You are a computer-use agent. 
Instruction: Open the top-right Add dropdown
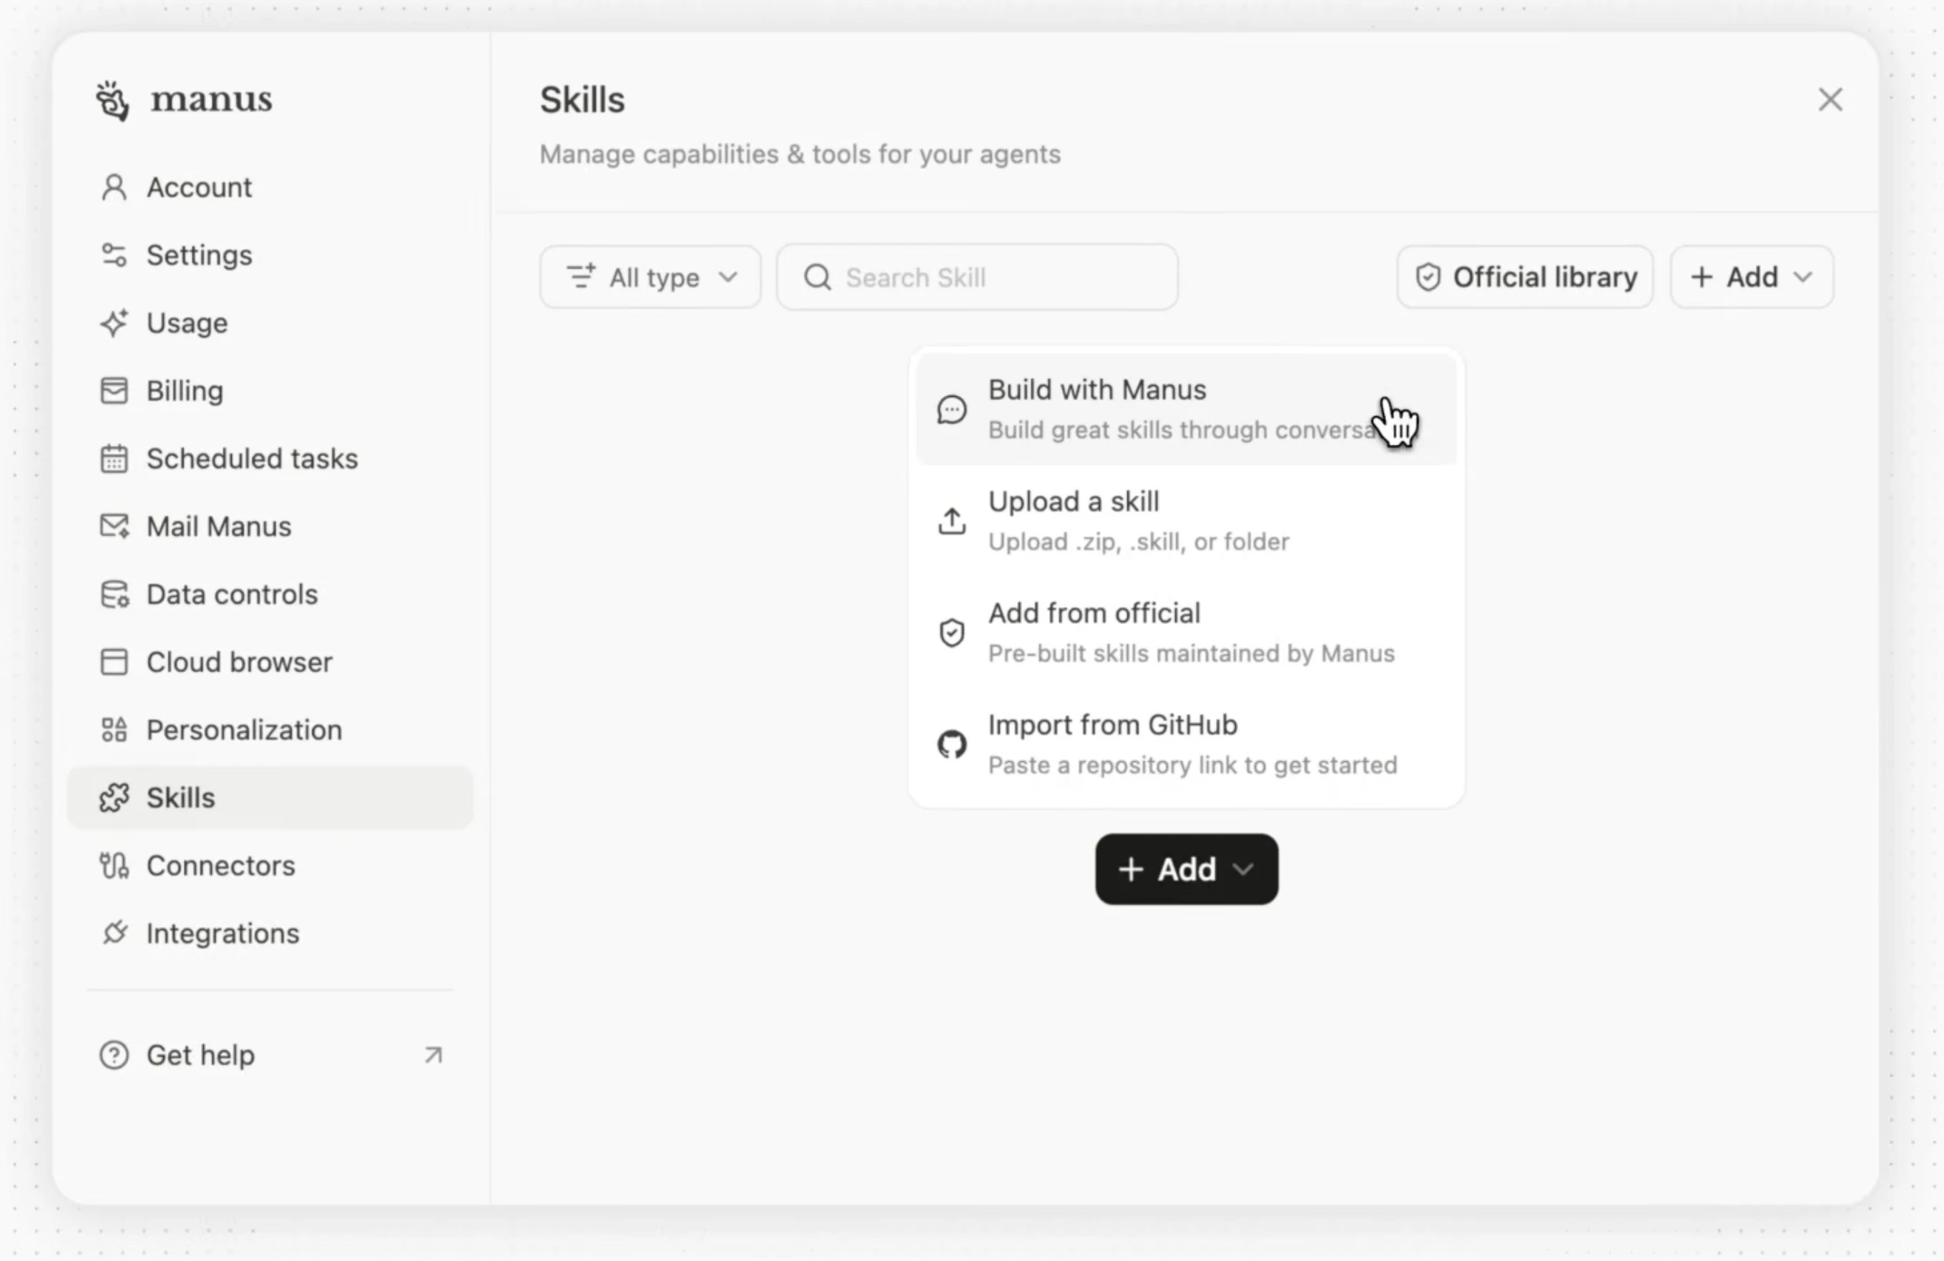tap(1752, 277)
